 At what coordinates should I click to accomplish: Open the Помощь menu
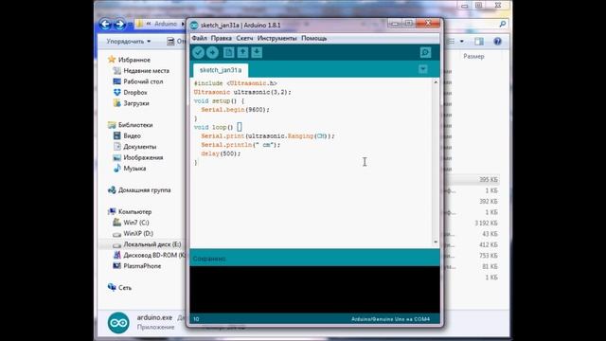click(x=313, y=38)
